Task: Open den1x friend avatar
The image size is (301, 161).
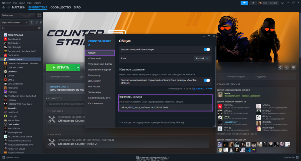Action: 220,94
